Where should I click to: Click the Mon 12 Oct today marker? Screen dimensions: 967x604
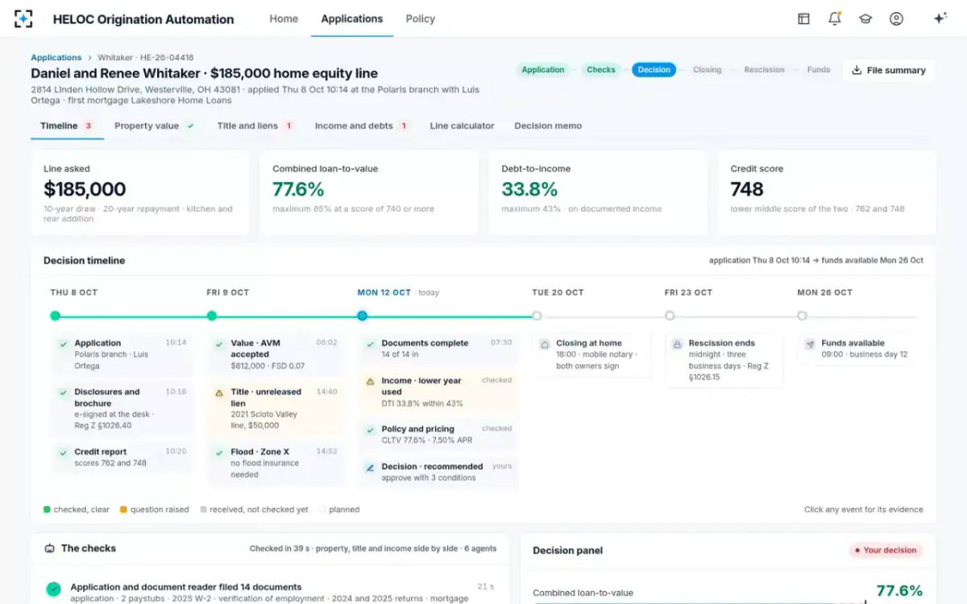point(362,316)
